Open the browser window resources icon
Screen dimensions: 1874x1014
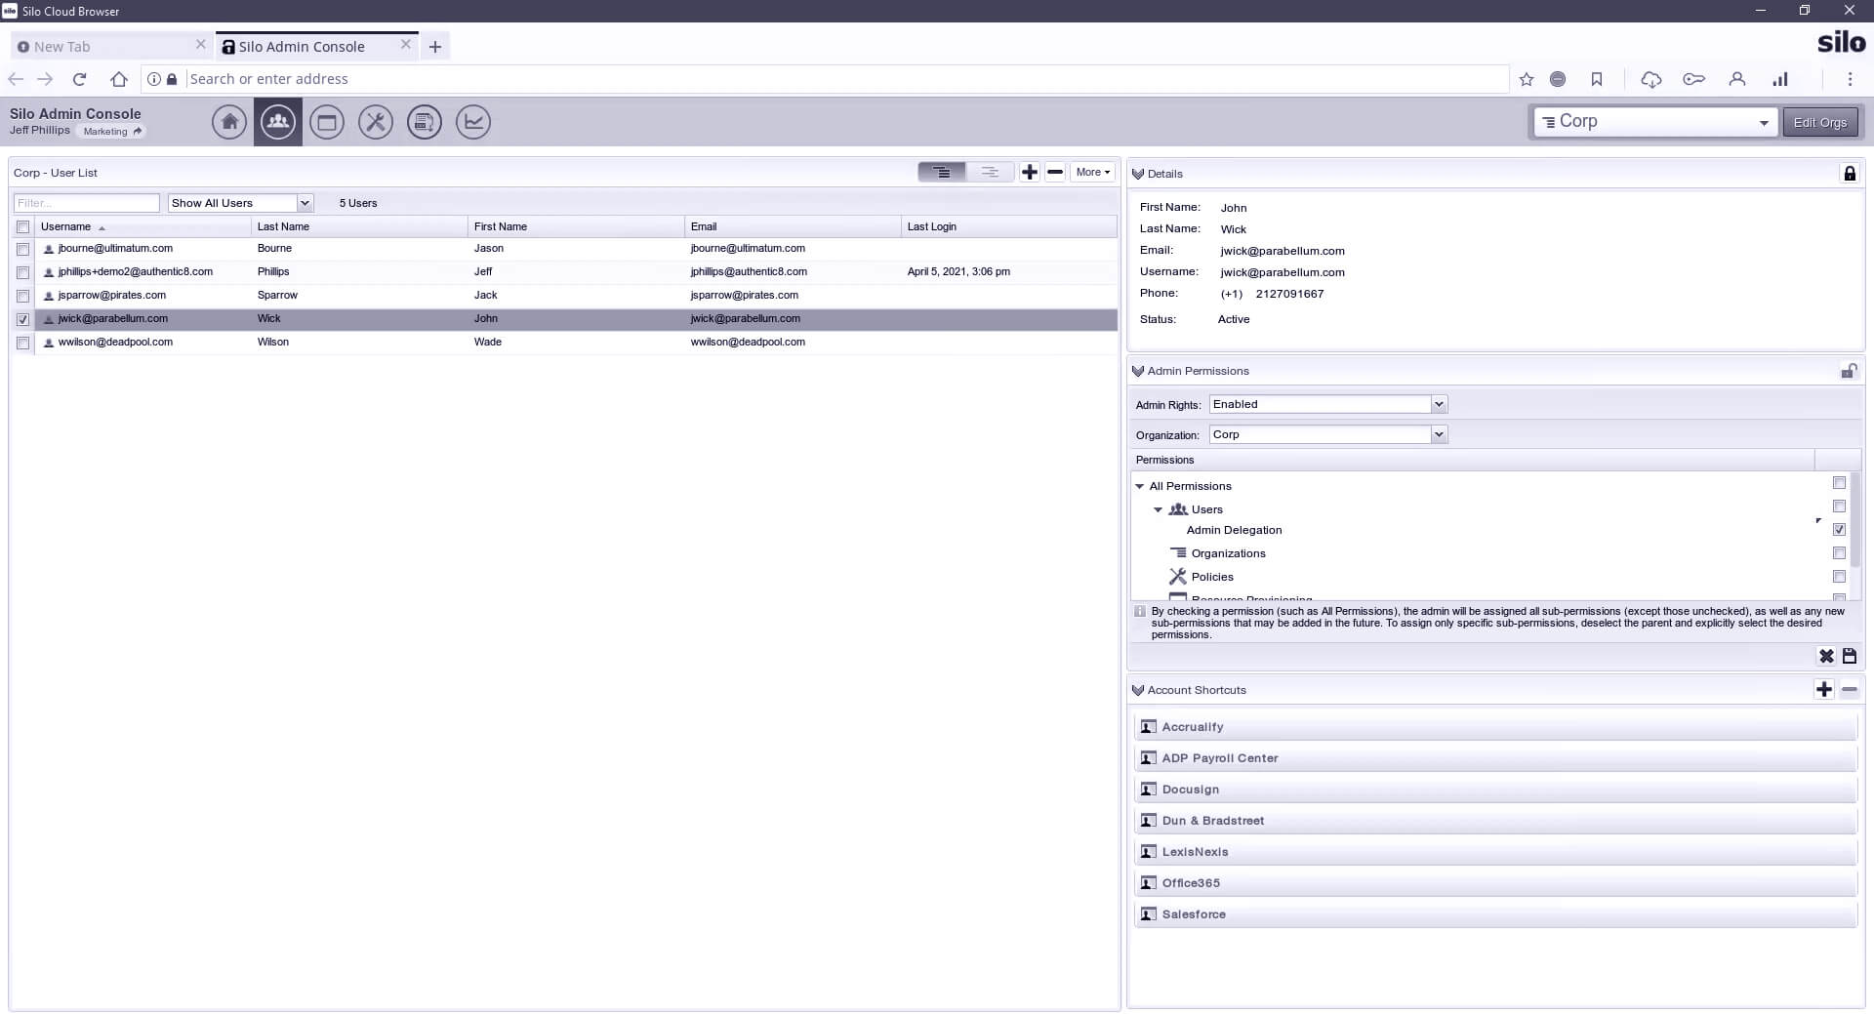[327, 122]
